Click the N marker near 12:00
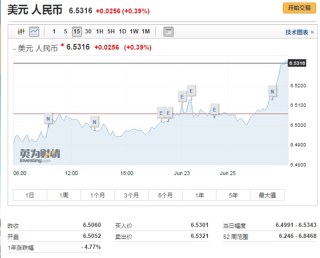Image resolution: width=320 pixels, height=258 pixels. pos(94,122)
